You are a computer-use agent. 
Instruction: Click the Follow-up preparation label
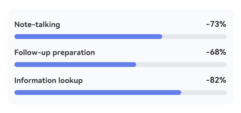pyautogui.click(x=54, y=53)
